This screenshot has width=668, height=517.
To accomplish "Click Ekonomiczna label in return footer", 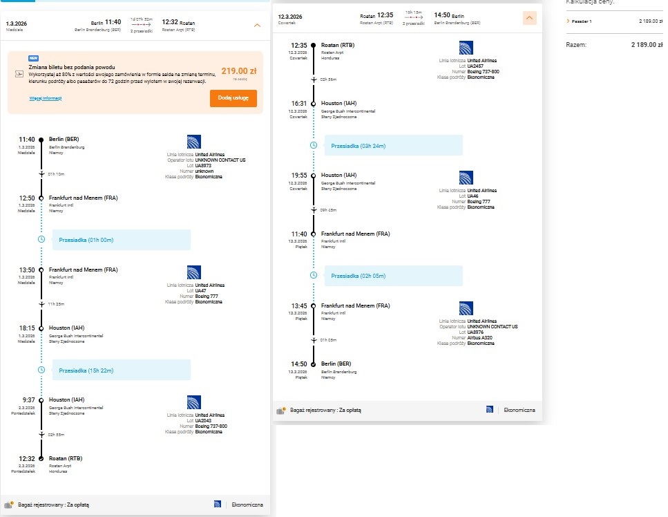I will click(x=519, y=410).
